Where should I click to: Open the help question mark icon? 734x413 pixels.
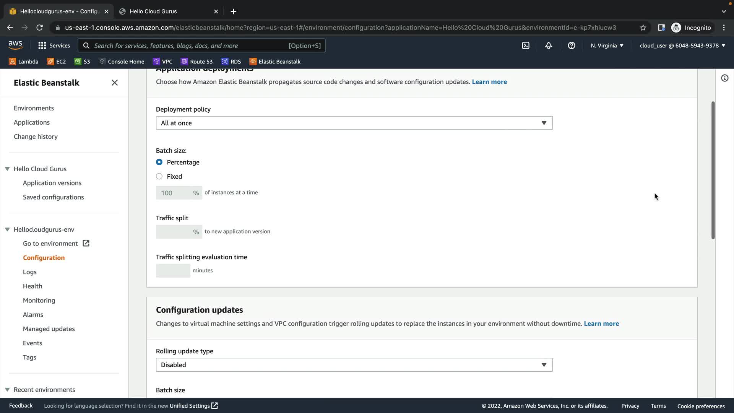tap(572, 46)
